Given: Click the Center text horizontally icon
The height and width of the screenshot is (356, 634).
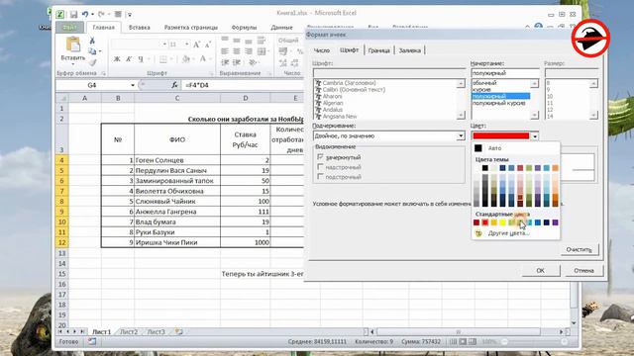Looking at the screenshot, I should tap(237, 51).
